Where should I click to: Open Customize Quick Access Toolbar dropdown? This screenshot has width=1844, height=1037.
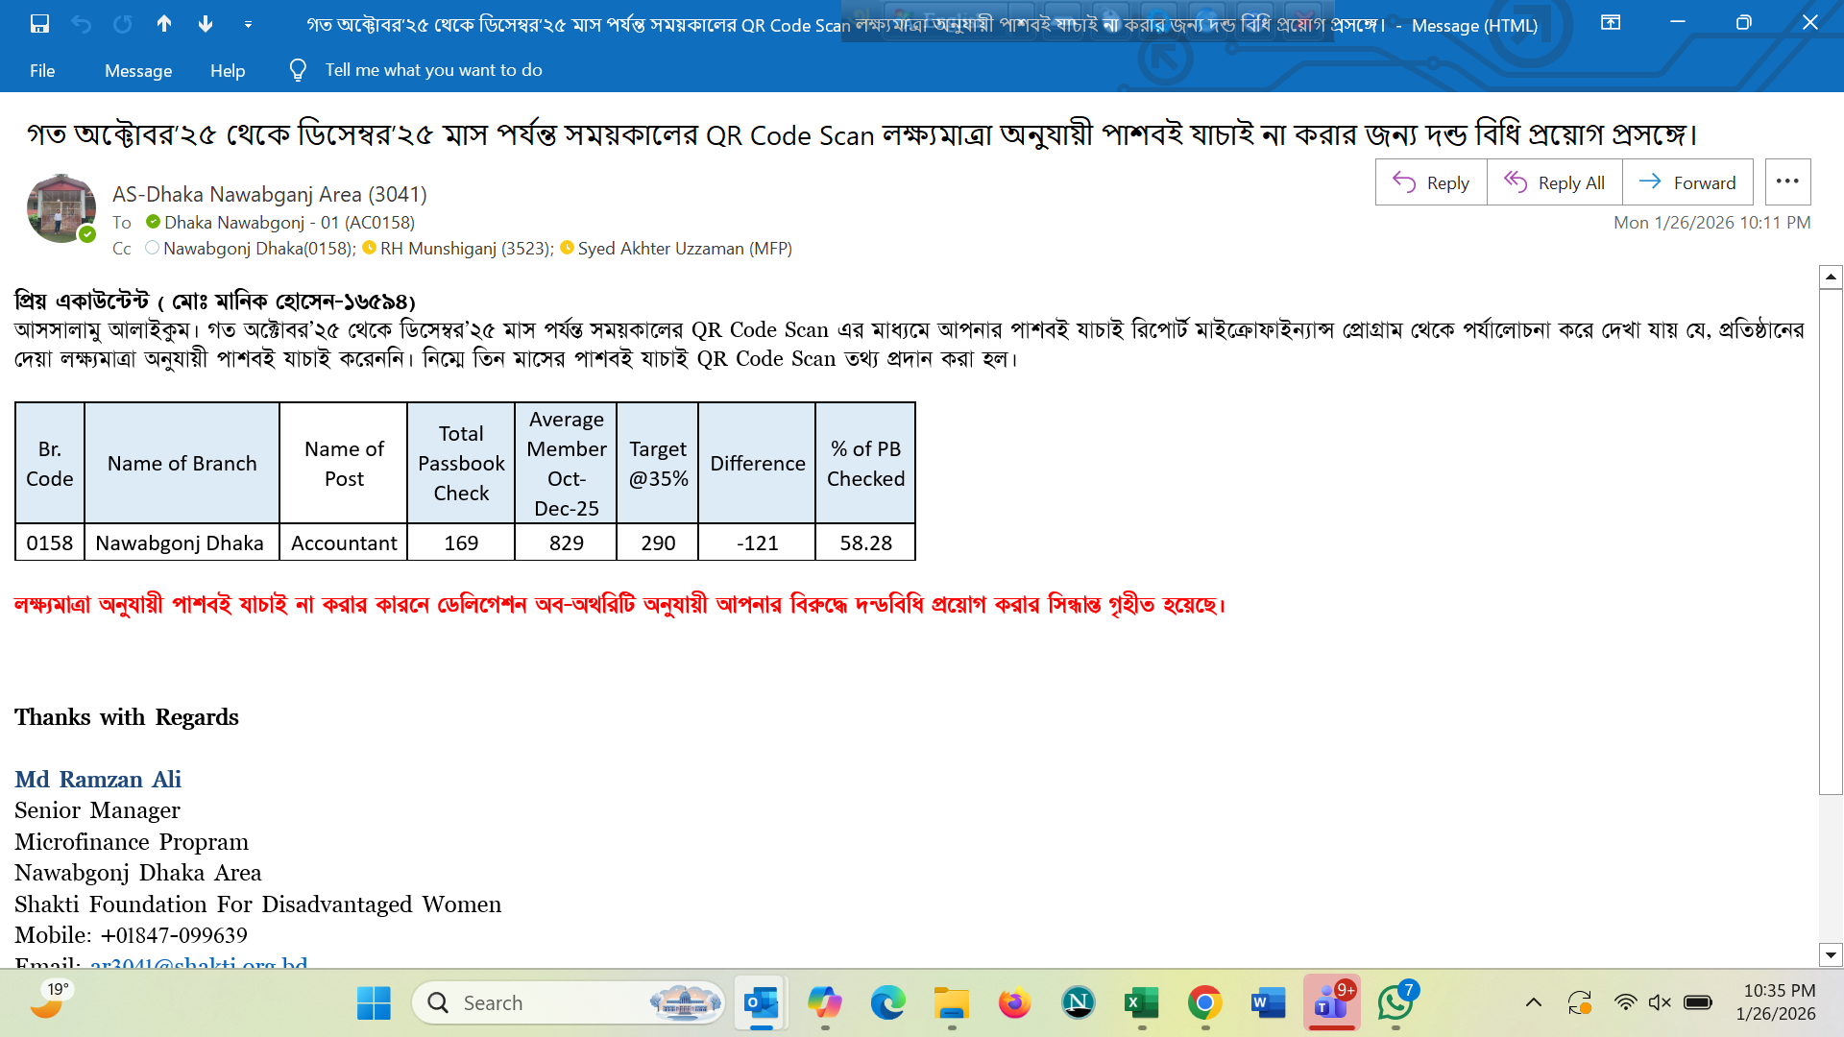248,25
